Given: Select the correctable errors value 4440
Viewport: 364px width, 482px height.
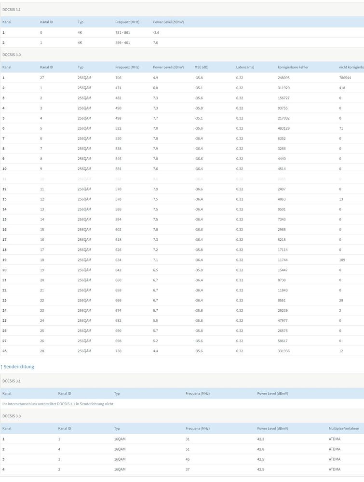Looking at the screenshot, I should 282,159.
